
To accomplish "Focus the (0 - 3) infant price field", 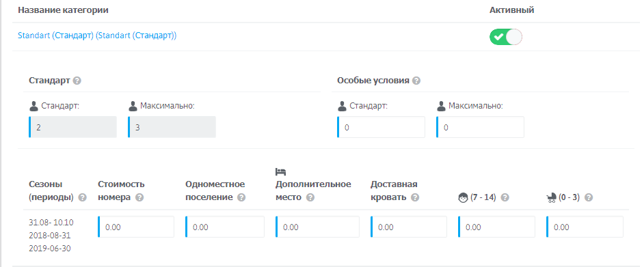I will [x=585, y=227].
